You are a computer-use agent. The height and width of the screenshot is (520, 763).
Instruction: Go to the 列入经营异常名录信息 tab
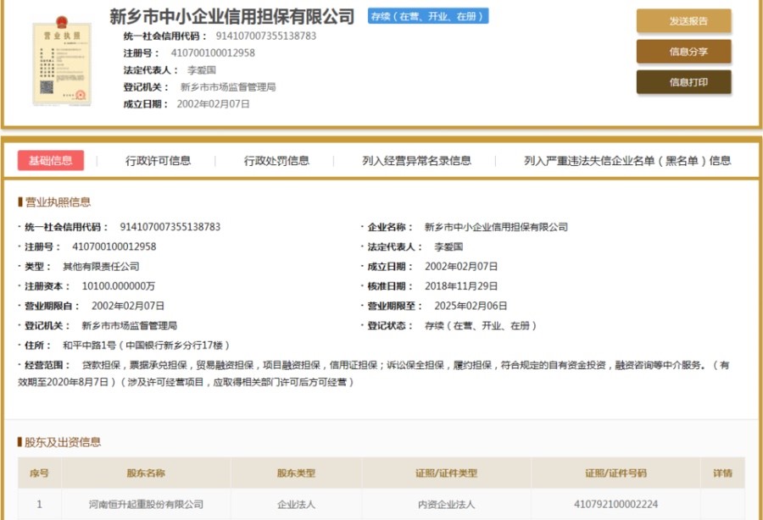click(416, 161)
